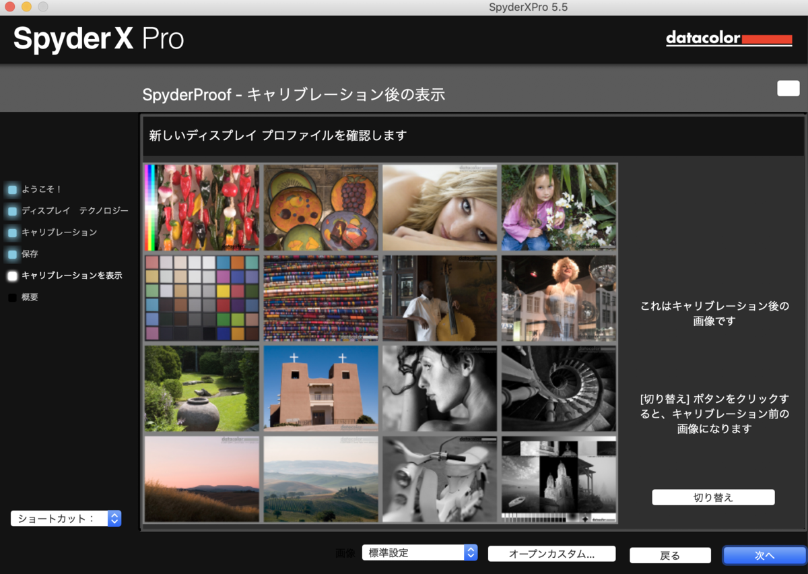The width and height of the screenshot is (808, 574).
Task: Select the spiral staircase photo thumbnail
Action: point(558,388)
